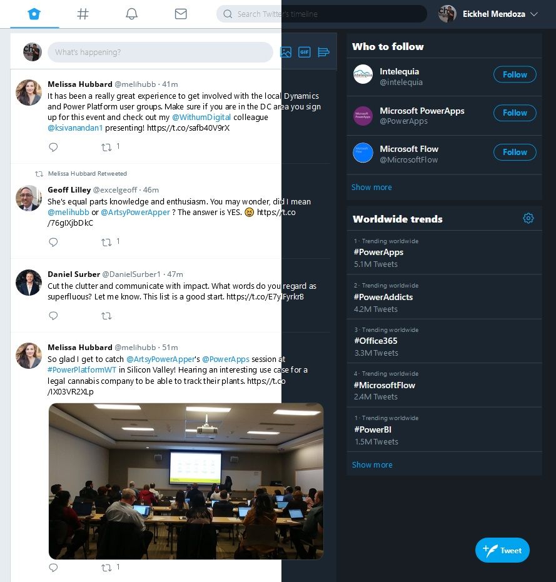Show more accounts under Who to follow
Image resolution: width=556 pixels, height=582 pixels.
pos(372,187)
